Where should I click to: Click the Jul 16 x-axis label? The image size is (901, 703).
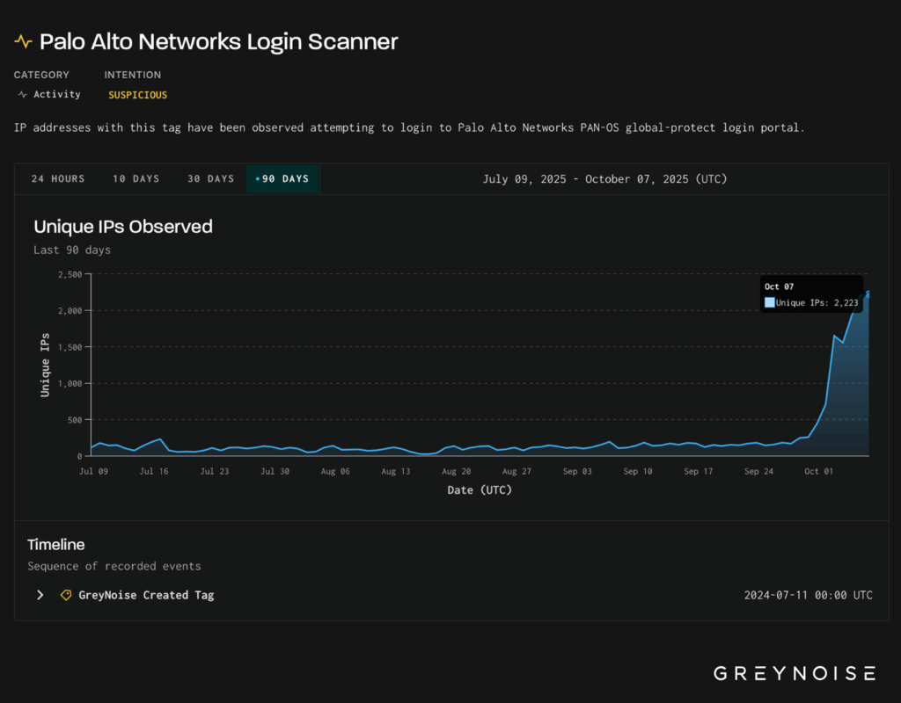[x=154, y=471]
